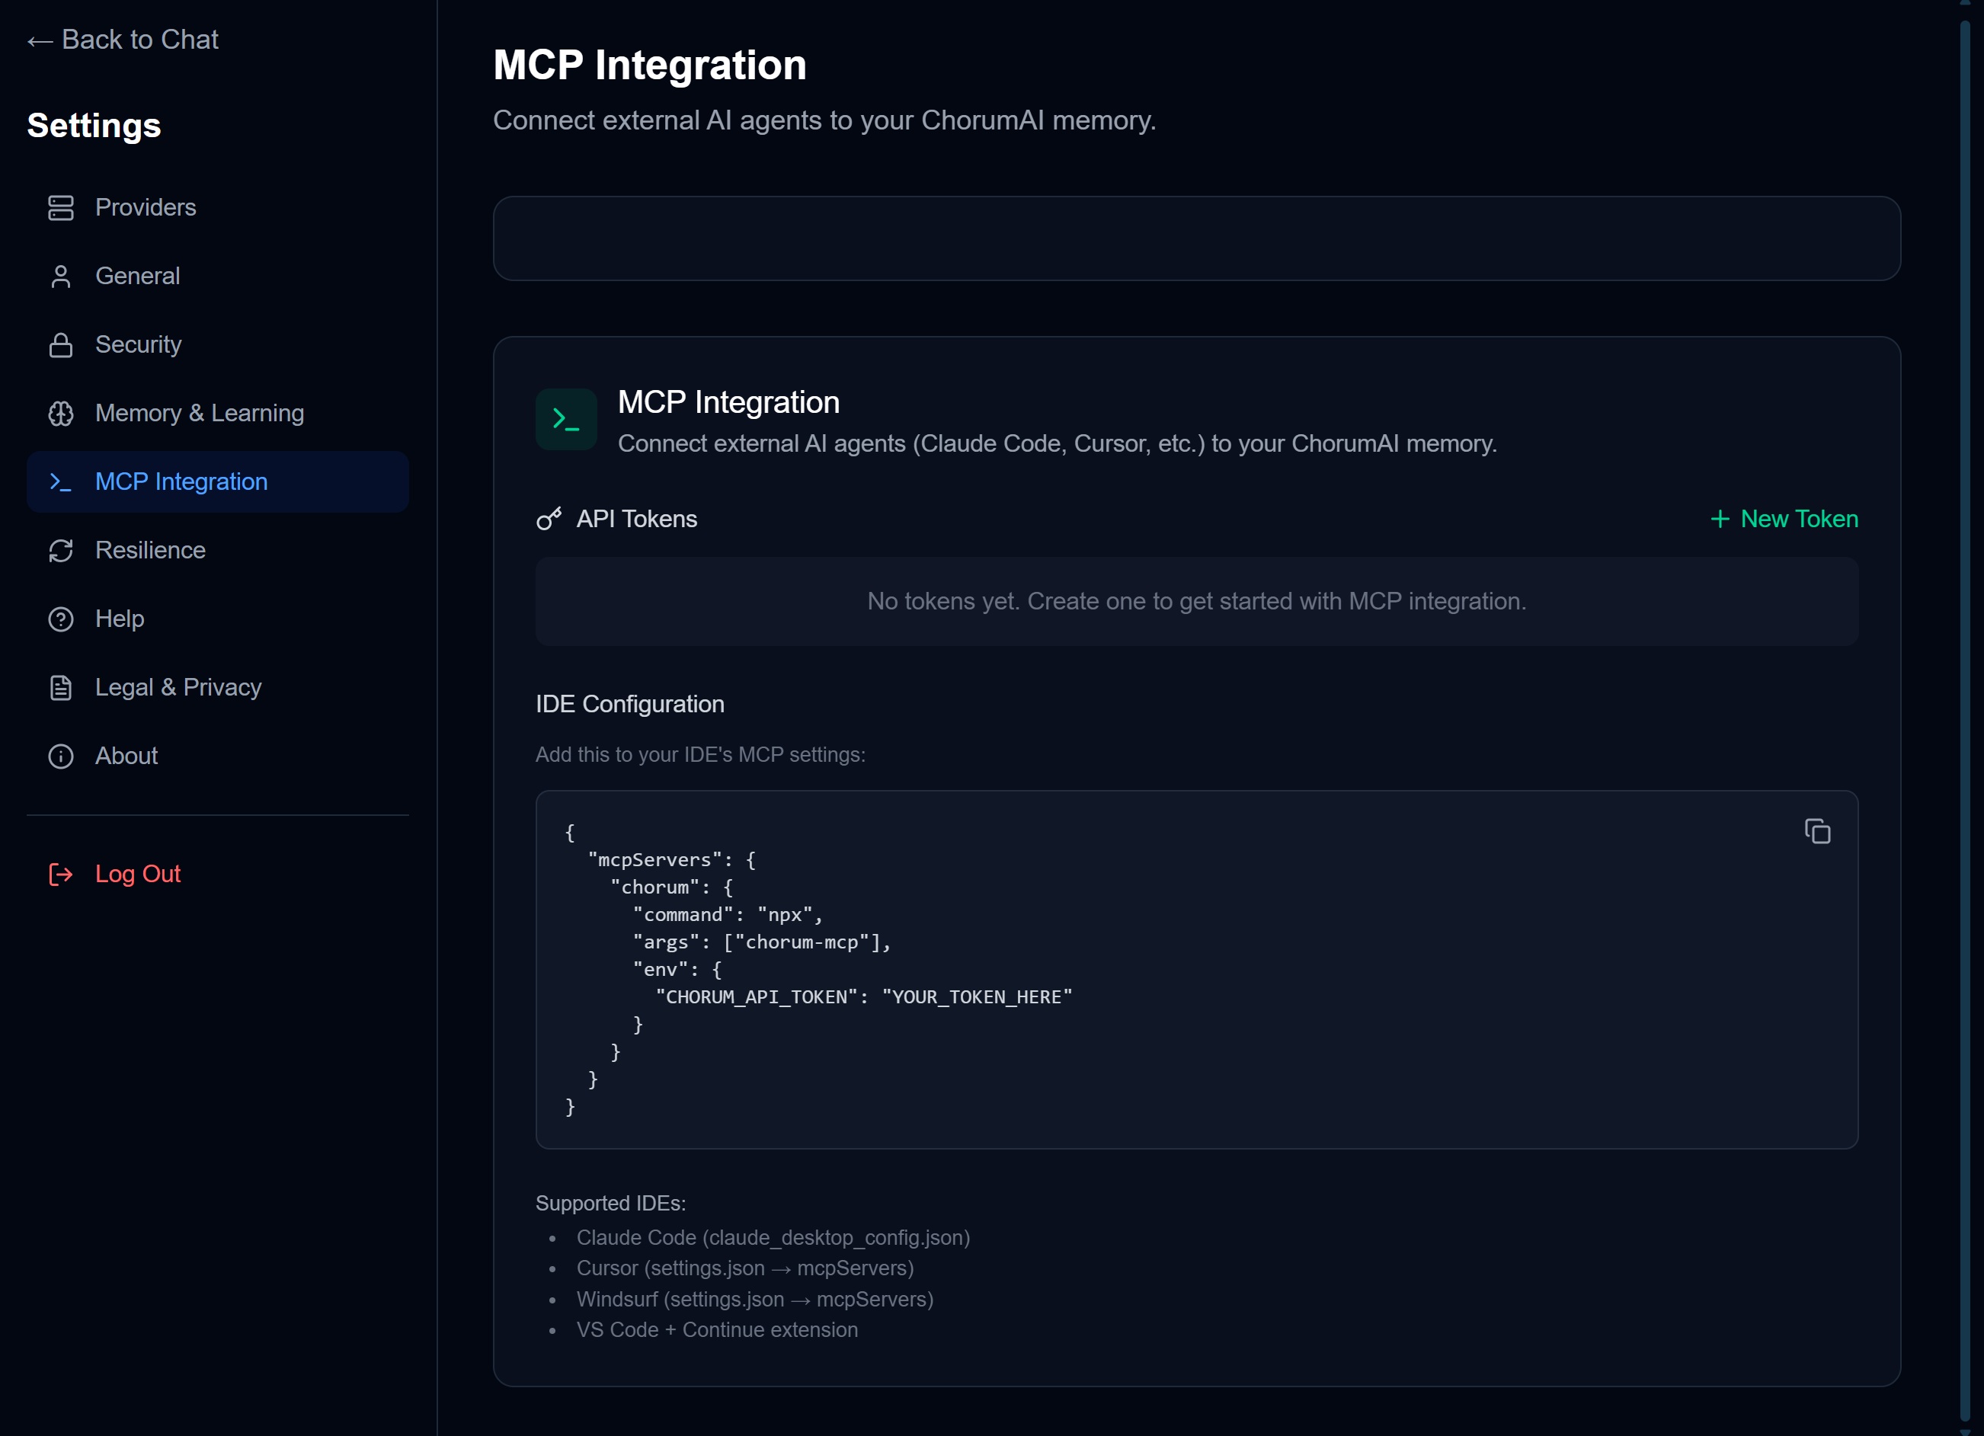The image size is (1984, 1436).
Task: Click the General user profile icon
Action: (x=60, y=276)
